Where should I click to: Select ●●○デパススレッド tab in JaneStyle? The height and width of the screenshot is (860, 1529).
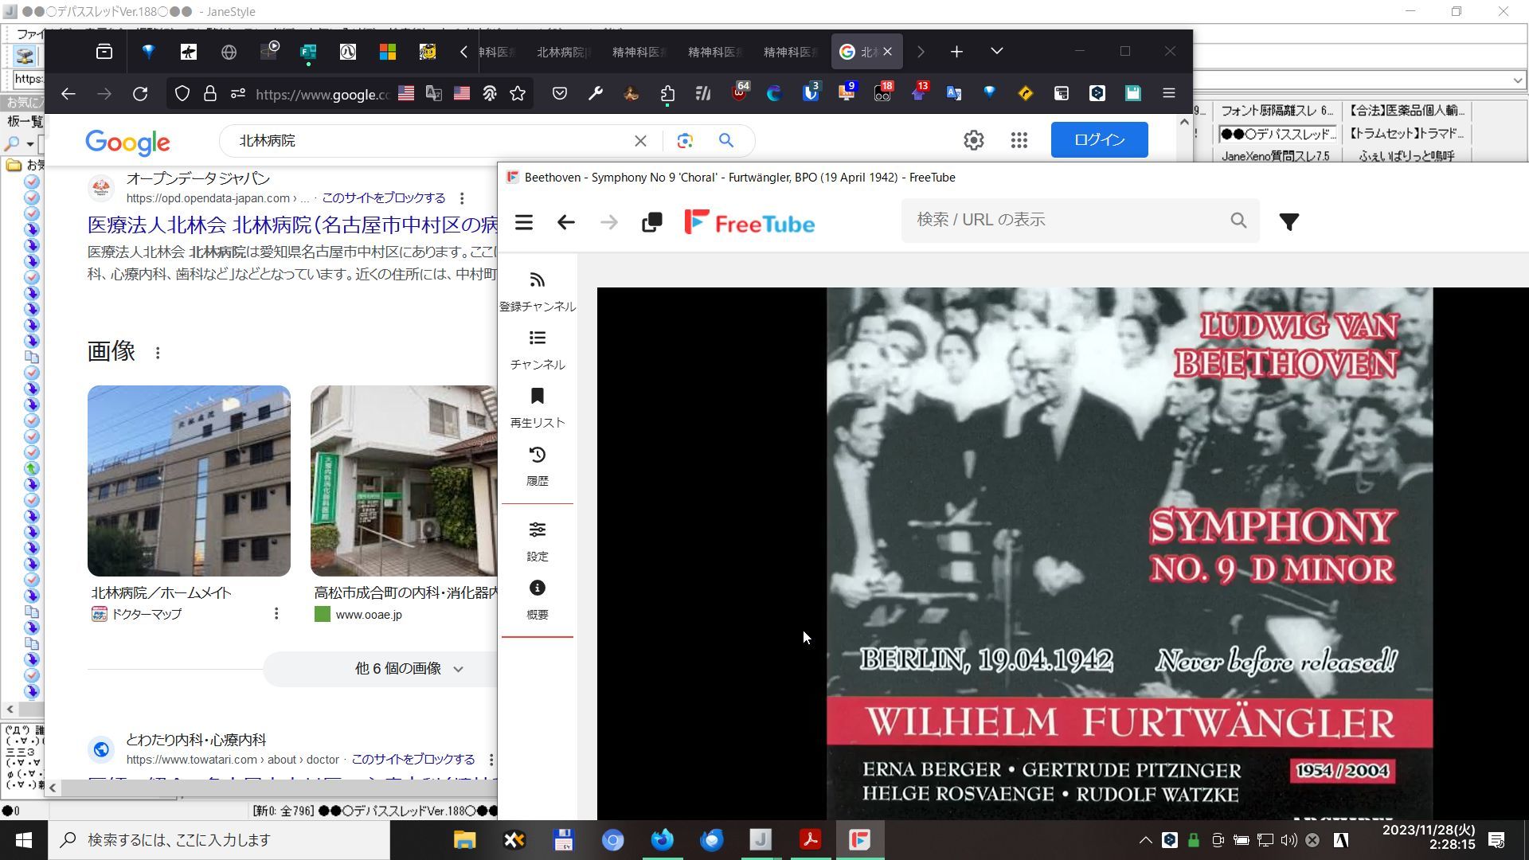[1277, 134]
